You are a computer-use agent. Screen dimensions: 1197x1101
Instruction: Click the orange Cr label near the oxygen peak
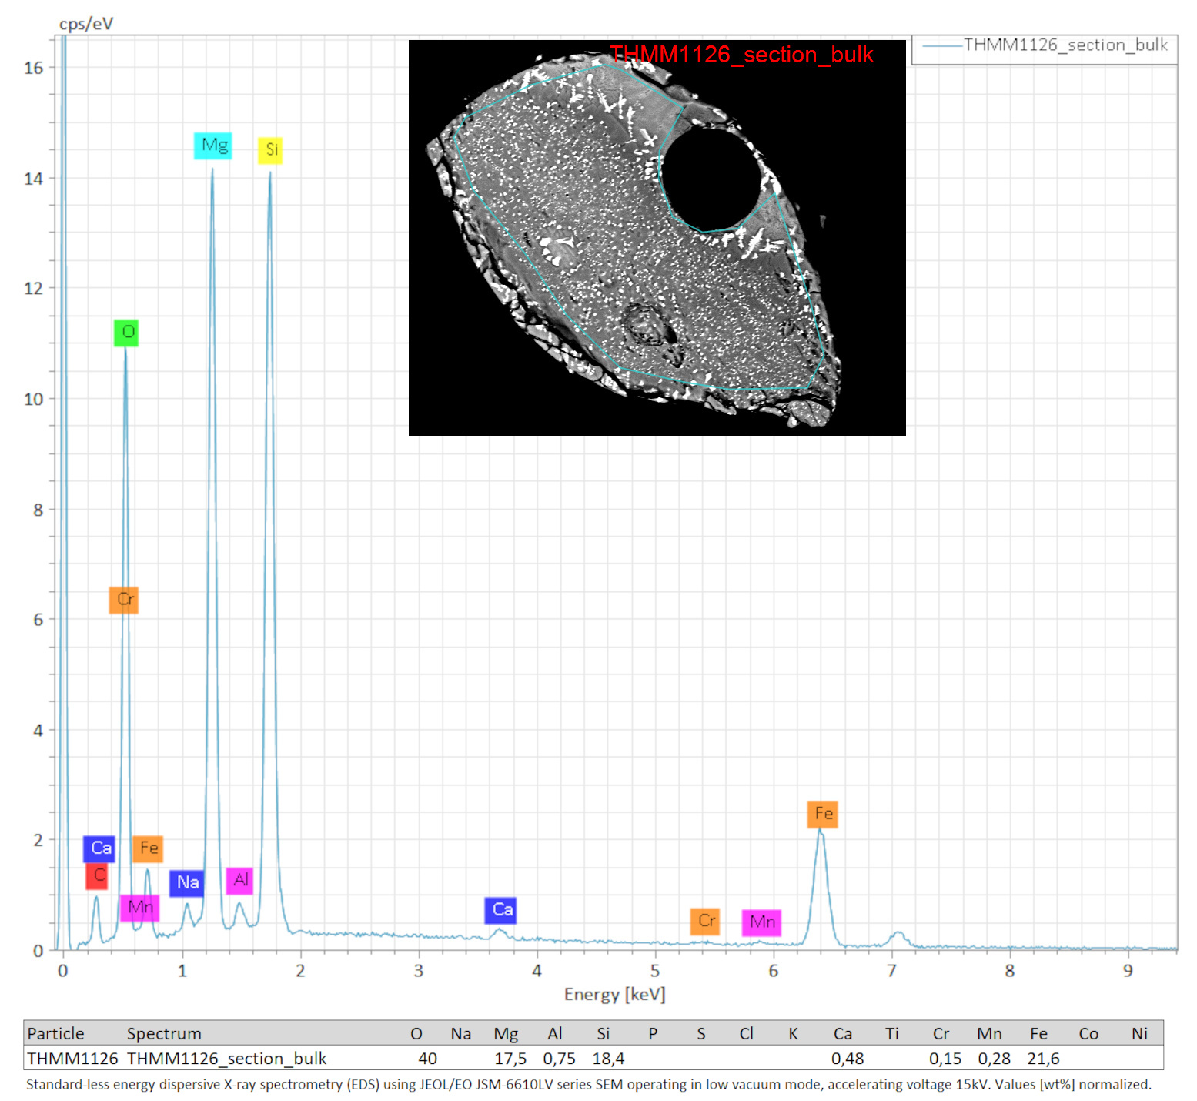124,600
